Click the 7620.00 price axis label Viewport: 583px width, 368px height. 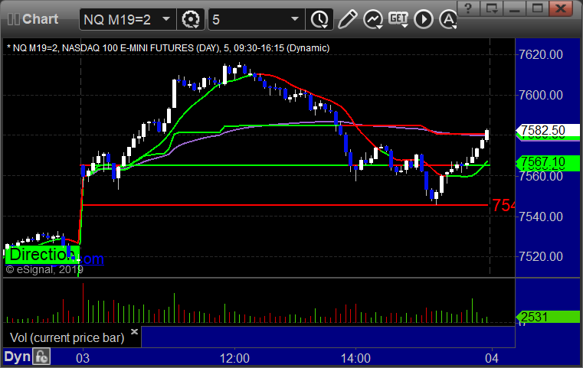pos(541,54)
